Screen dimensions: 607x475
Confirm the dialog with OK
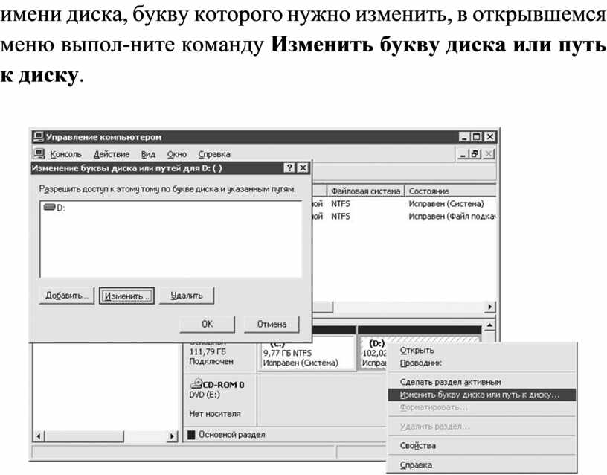click(x=207, y=324)
